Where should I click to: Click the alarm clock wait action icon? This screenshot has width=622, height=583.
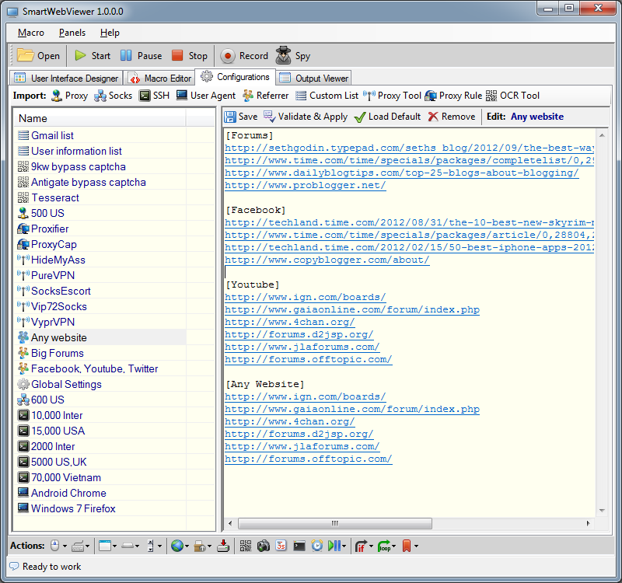[x=317, y=546]
